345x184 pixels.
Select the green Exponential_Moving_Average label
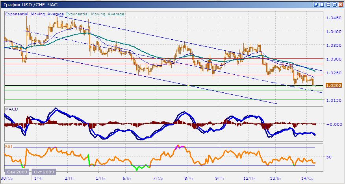coord(95,14)
